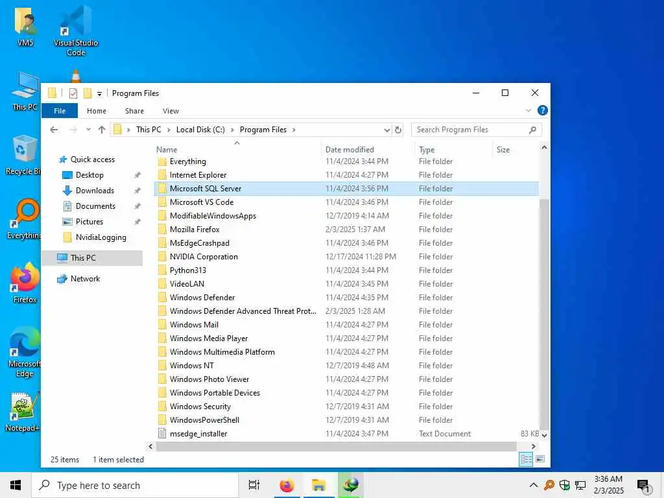Expand Program Files breadcrumb chevron

coord(294,130)
